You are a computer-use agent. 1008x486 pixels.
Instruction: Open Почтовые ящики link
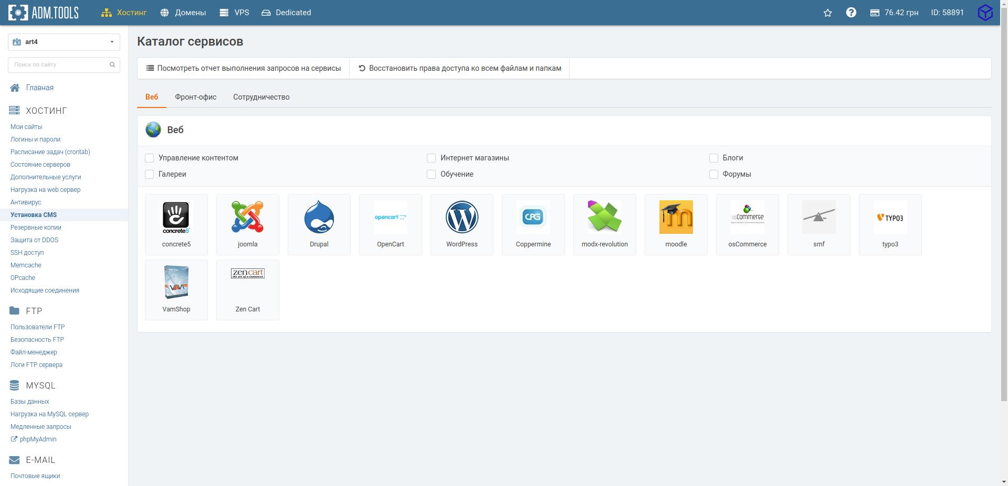pos(35,476)
